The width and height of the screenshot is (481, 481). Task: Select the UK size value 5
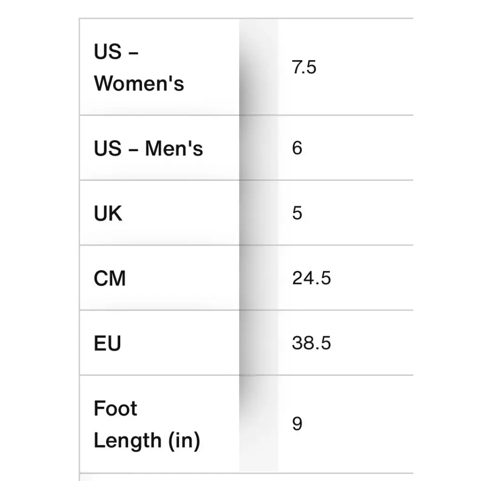297,213
